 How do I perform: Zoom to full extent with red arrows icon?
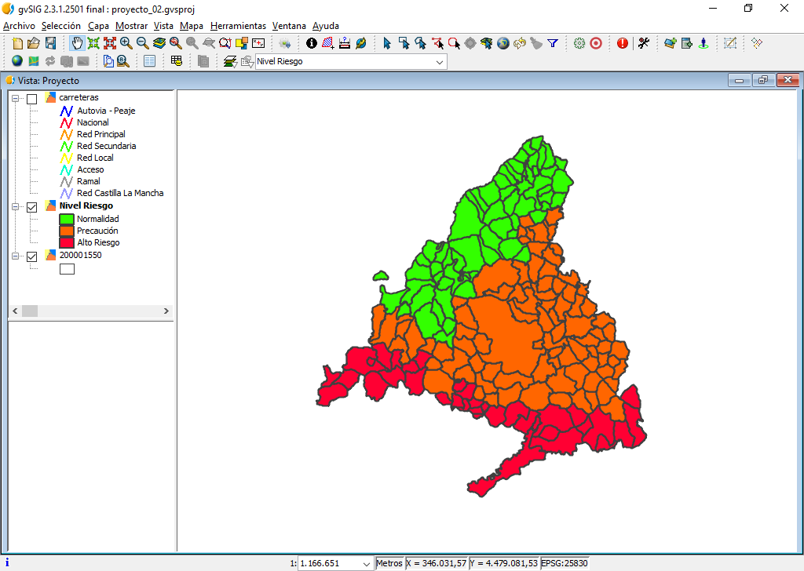click(110, 43)
